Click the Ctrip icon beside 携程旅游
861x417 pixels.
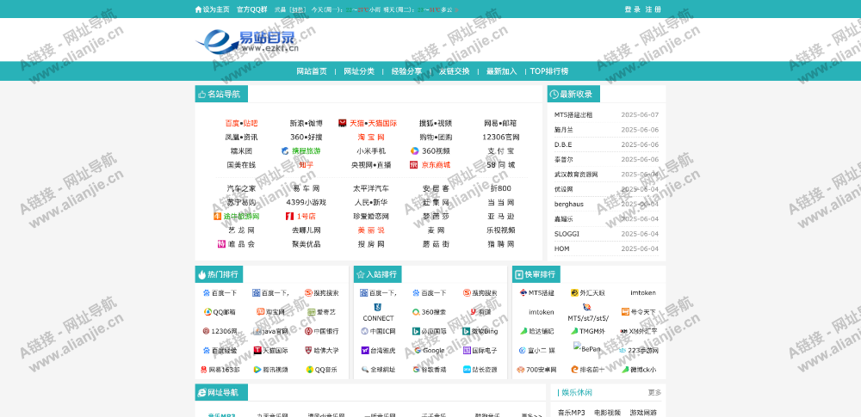click(x=285, y=150)
